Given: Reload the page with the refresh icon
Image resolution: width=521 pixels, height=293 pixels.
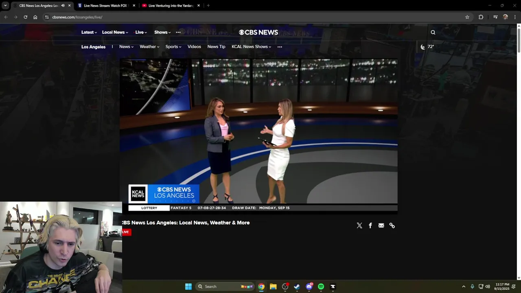Looking at the screenshot, I should point(25,17).
